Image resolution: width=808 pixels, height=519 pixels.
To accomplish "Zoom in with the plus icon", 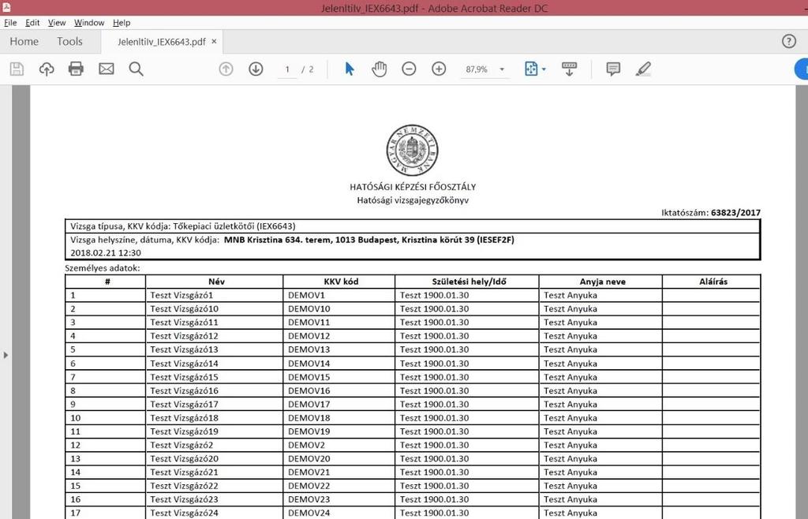I will tap(439, 69).
